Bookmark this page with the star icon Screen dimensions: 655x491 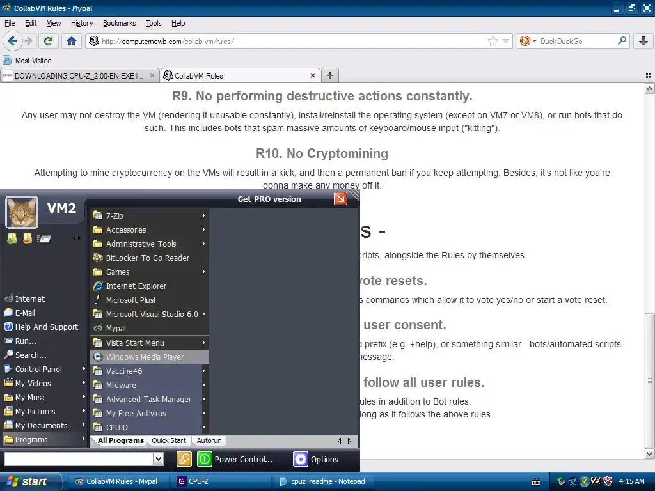(x=493, y=41)
